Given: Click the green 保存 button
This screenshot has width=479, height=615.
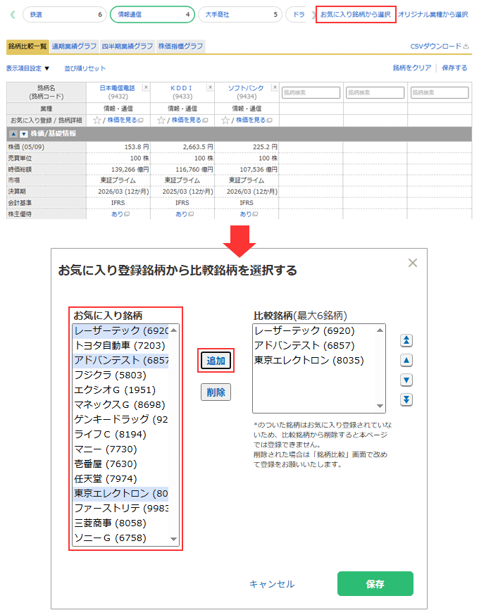Looking at the screenshot, I should coord(375,583).
